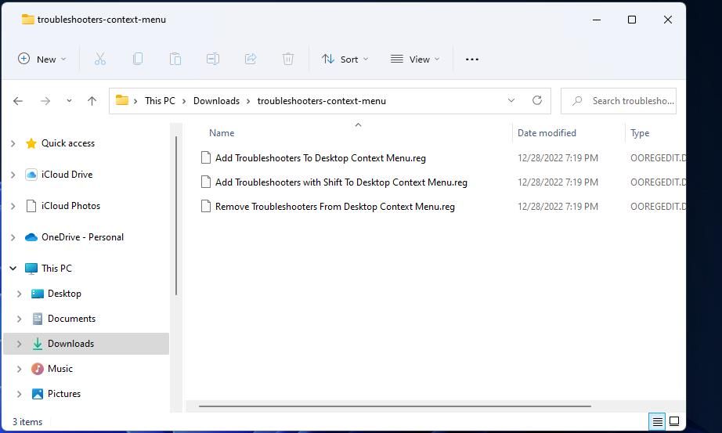Click the Paste clipboard icon
722x433 pixels.
coord(175,59)
